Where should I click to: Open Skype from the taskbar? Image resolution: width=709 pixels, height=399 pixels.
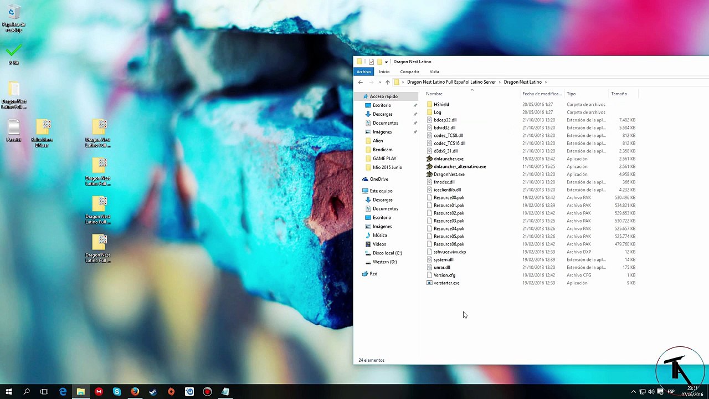tap(117, 392)
